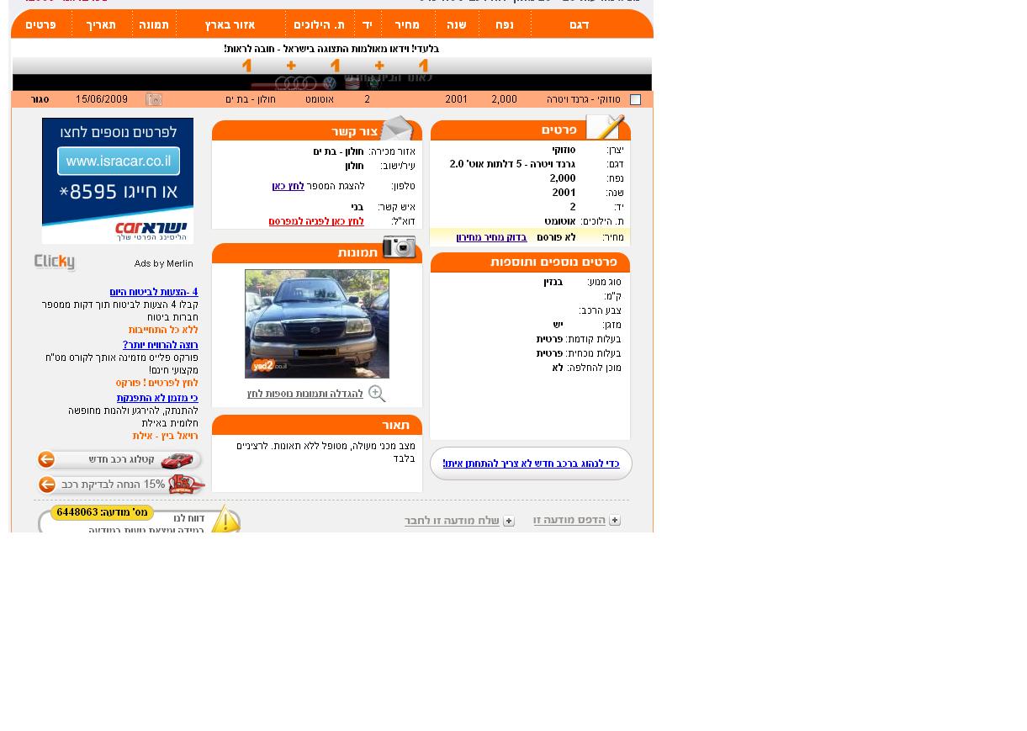Open the new car catalog button with red car
The image size is (1027, 731).
pyautogui.click(x=119, y=460)
